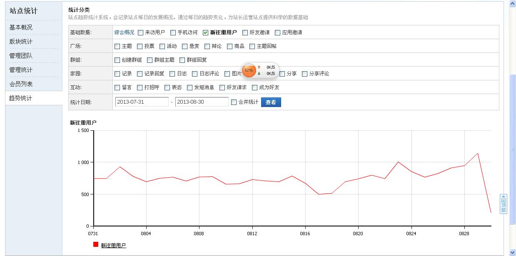The image size is (516, 256).
Task: Check the 好友邀请 checkbox
Action: pos(245,32)
